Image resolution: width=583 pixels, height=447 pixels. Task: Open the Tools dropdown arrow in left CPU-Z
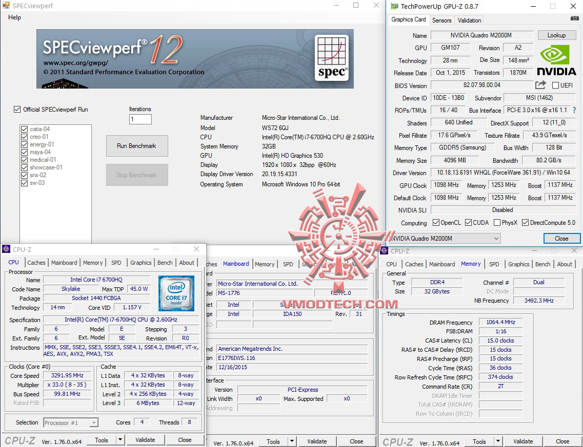click(120, 440)
